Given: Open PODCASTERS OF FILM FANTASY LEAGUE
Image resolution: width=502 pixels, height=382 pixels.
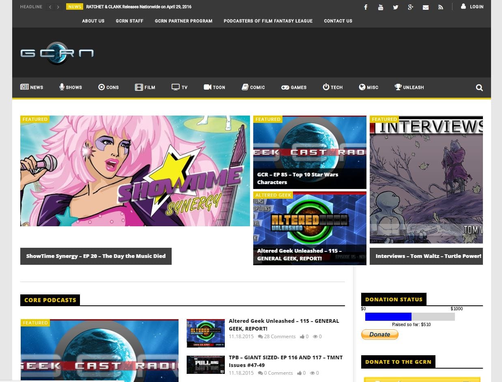Looking at the screenshot, I should (x=268, y=21).
